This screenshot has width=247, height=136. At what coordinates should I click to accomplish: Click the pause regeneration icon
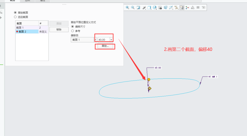[x=198, y=8]
